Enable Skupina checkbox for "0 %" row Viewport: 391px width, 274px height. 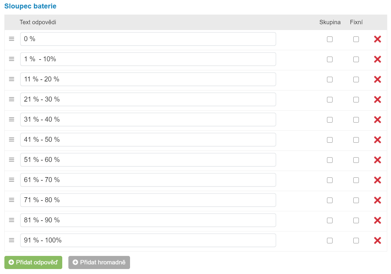pos(330,39)
